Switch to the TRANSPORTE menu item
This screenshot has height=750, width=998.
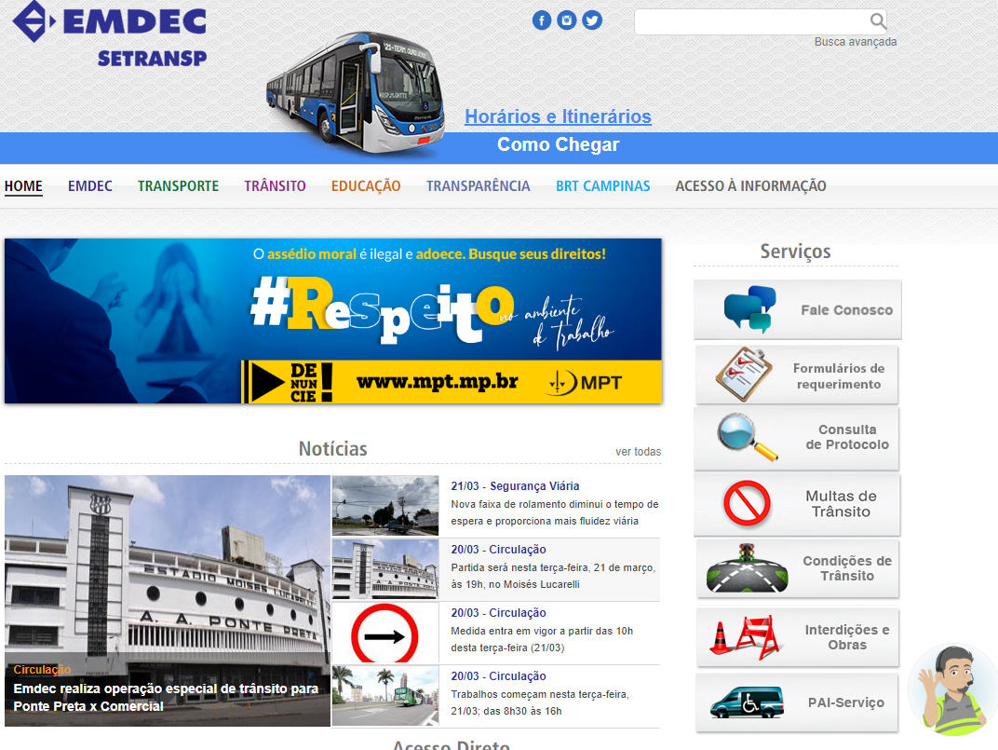178,185
